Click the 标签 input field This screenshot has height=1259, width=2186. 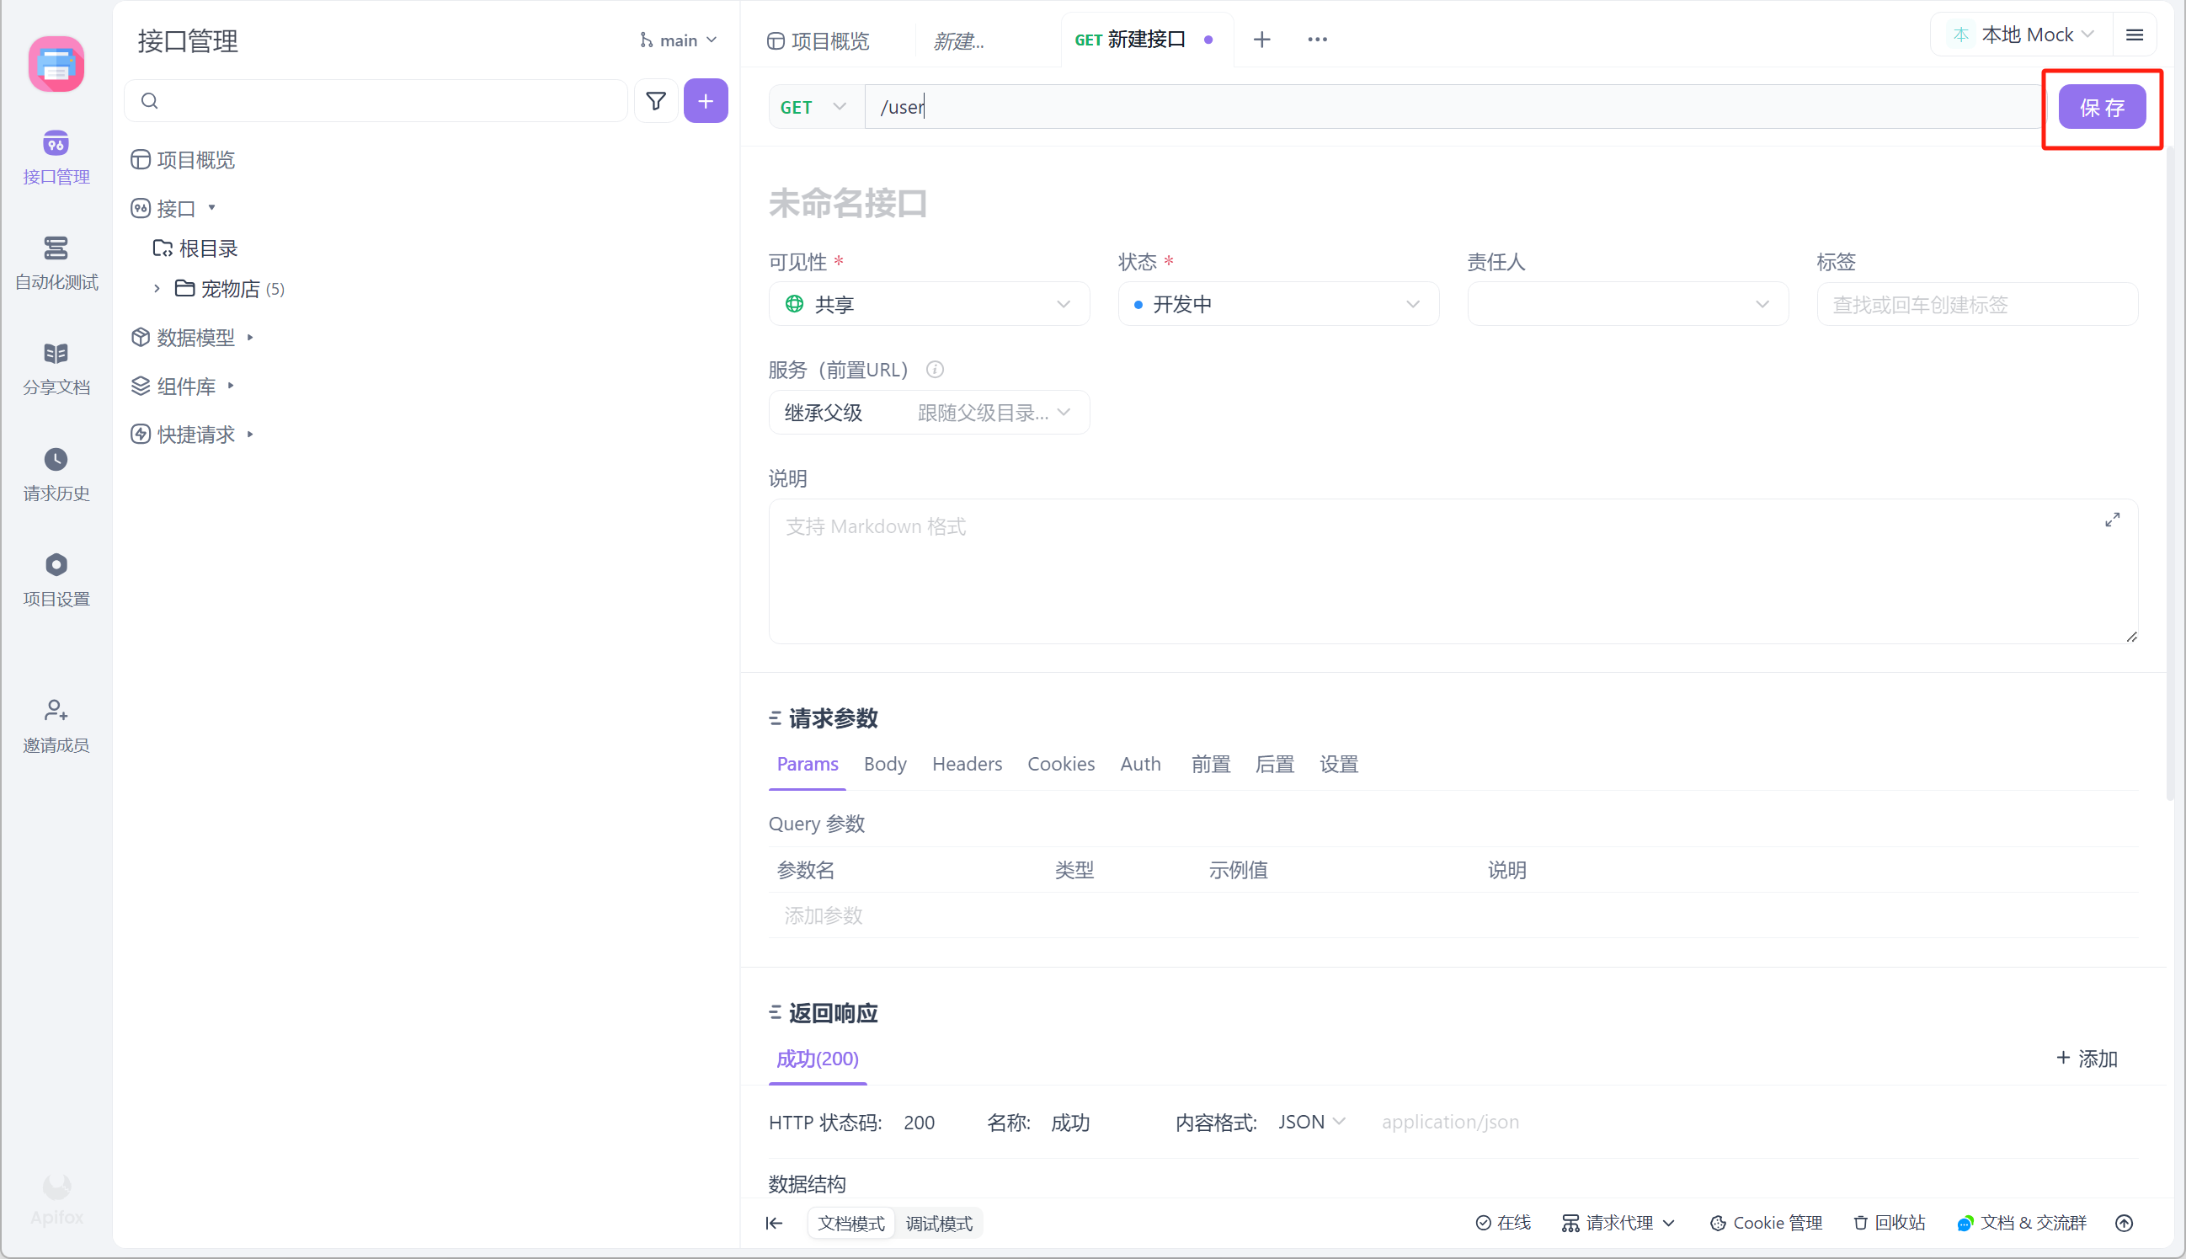pos(1977,304)
